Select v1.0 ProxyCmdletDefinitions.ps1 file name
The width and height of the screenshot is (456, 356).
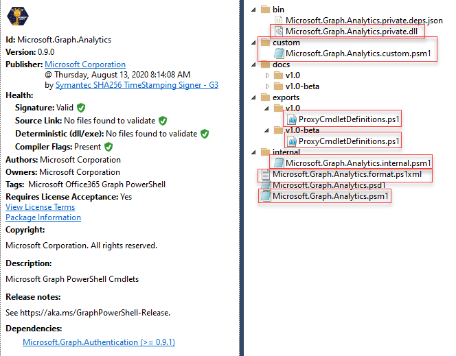click(349, 119)
